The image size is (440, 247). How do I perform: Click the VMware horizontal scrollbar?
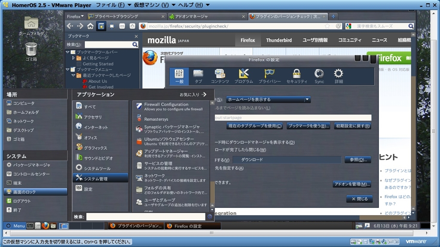pos(211,233)
